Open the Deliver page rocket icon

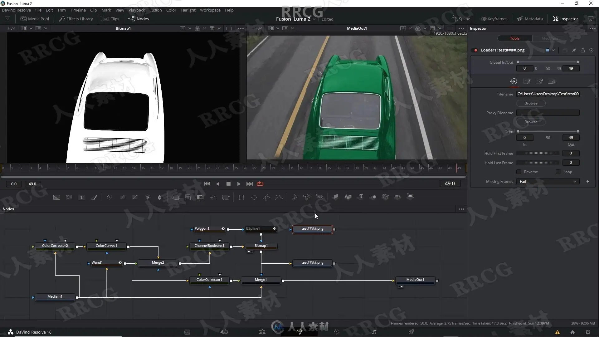(412, 332)
